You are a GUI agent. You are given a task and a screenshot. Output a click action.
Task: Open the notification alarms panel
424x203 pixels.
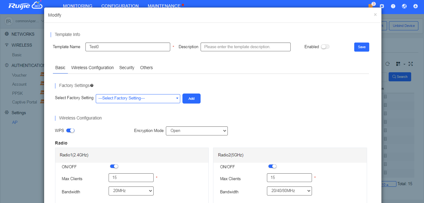pos(370,6)
